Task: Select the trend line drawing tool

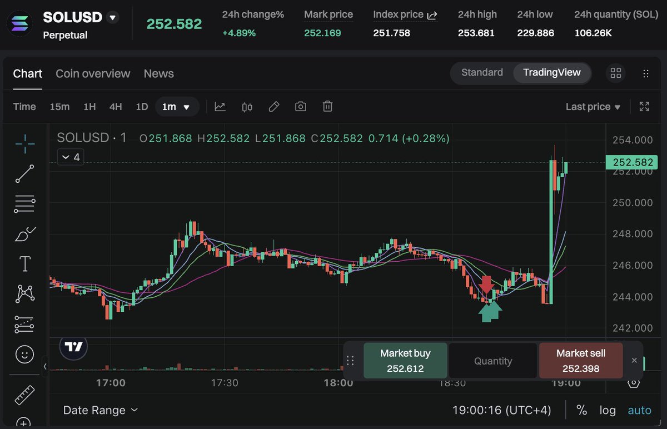Action: 24,174
